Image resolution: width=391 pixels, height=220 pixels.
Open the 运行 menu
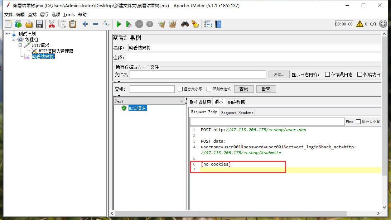tap(44, 14)
